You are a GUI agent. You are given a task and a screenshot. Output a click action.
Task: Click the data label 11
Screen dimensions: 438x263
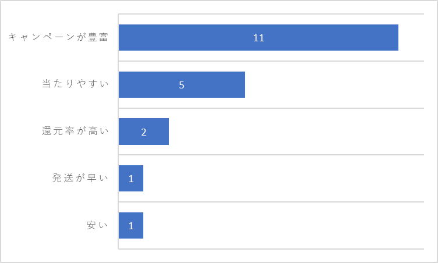pyautogui.click(x=259, y=38)
